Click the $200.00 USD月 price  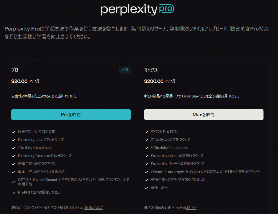coord(160,81)
